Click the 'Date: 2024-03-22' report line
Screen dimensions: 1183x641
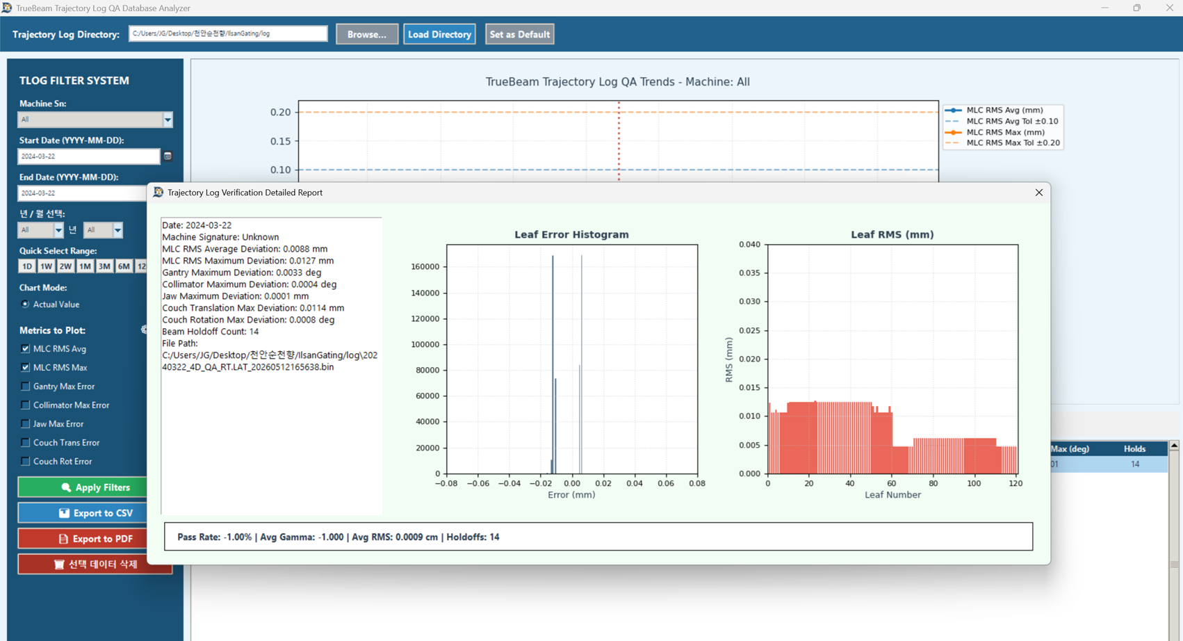click(197, 225)
